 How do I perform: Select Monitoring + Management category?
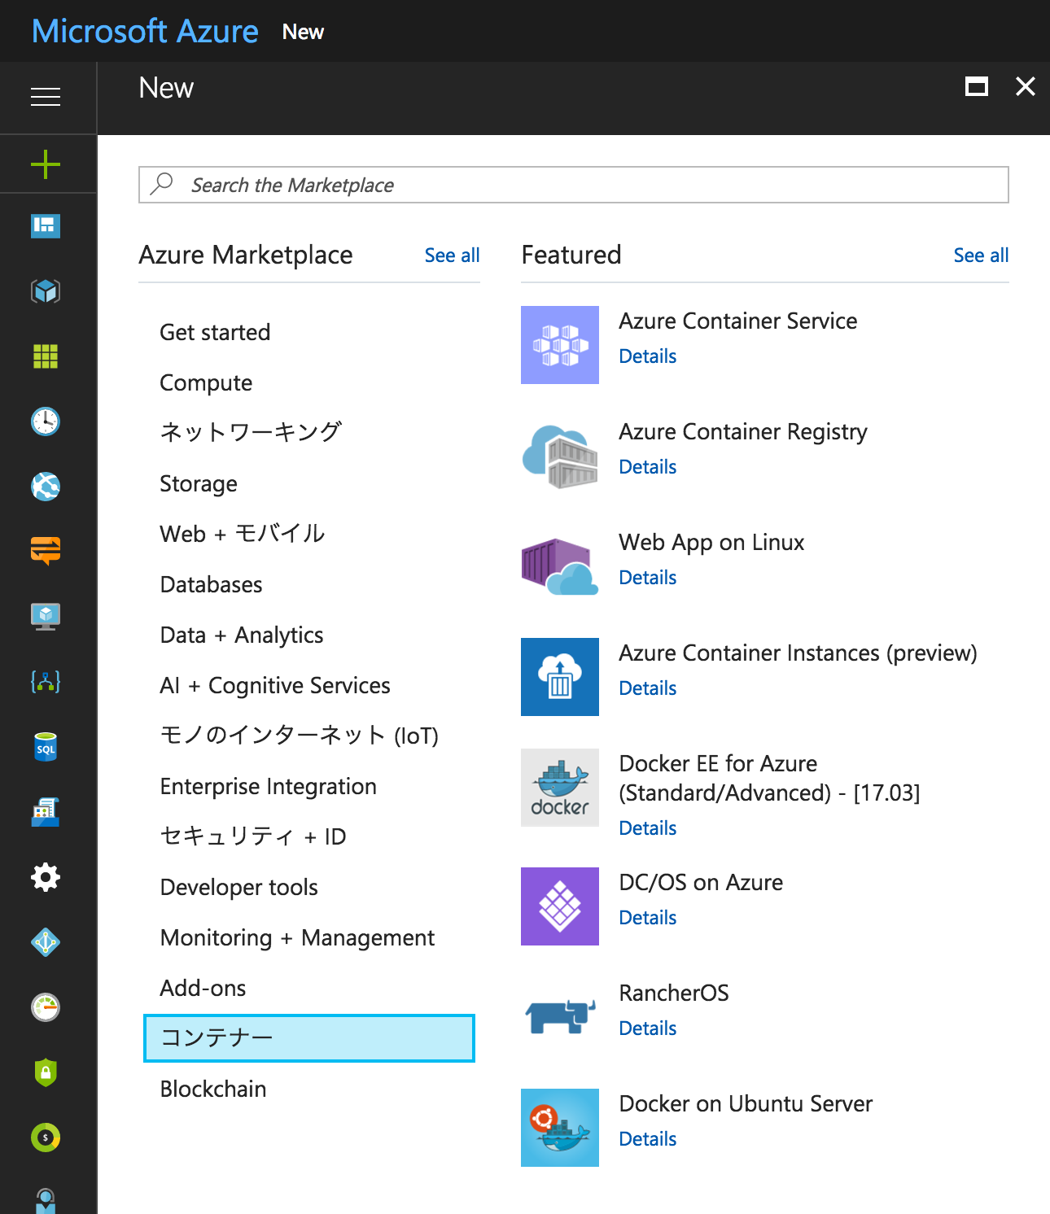[x=297, y=937]
